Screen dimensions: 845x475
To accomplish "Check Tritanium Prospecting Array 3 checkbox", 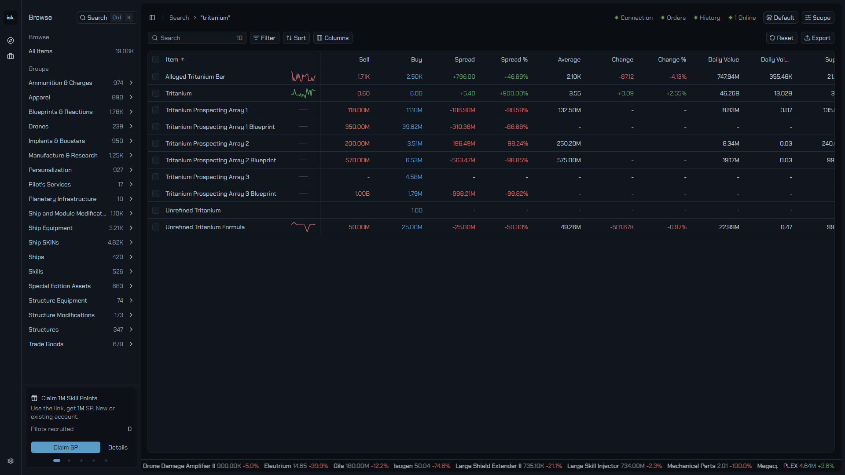I will 156,177.
